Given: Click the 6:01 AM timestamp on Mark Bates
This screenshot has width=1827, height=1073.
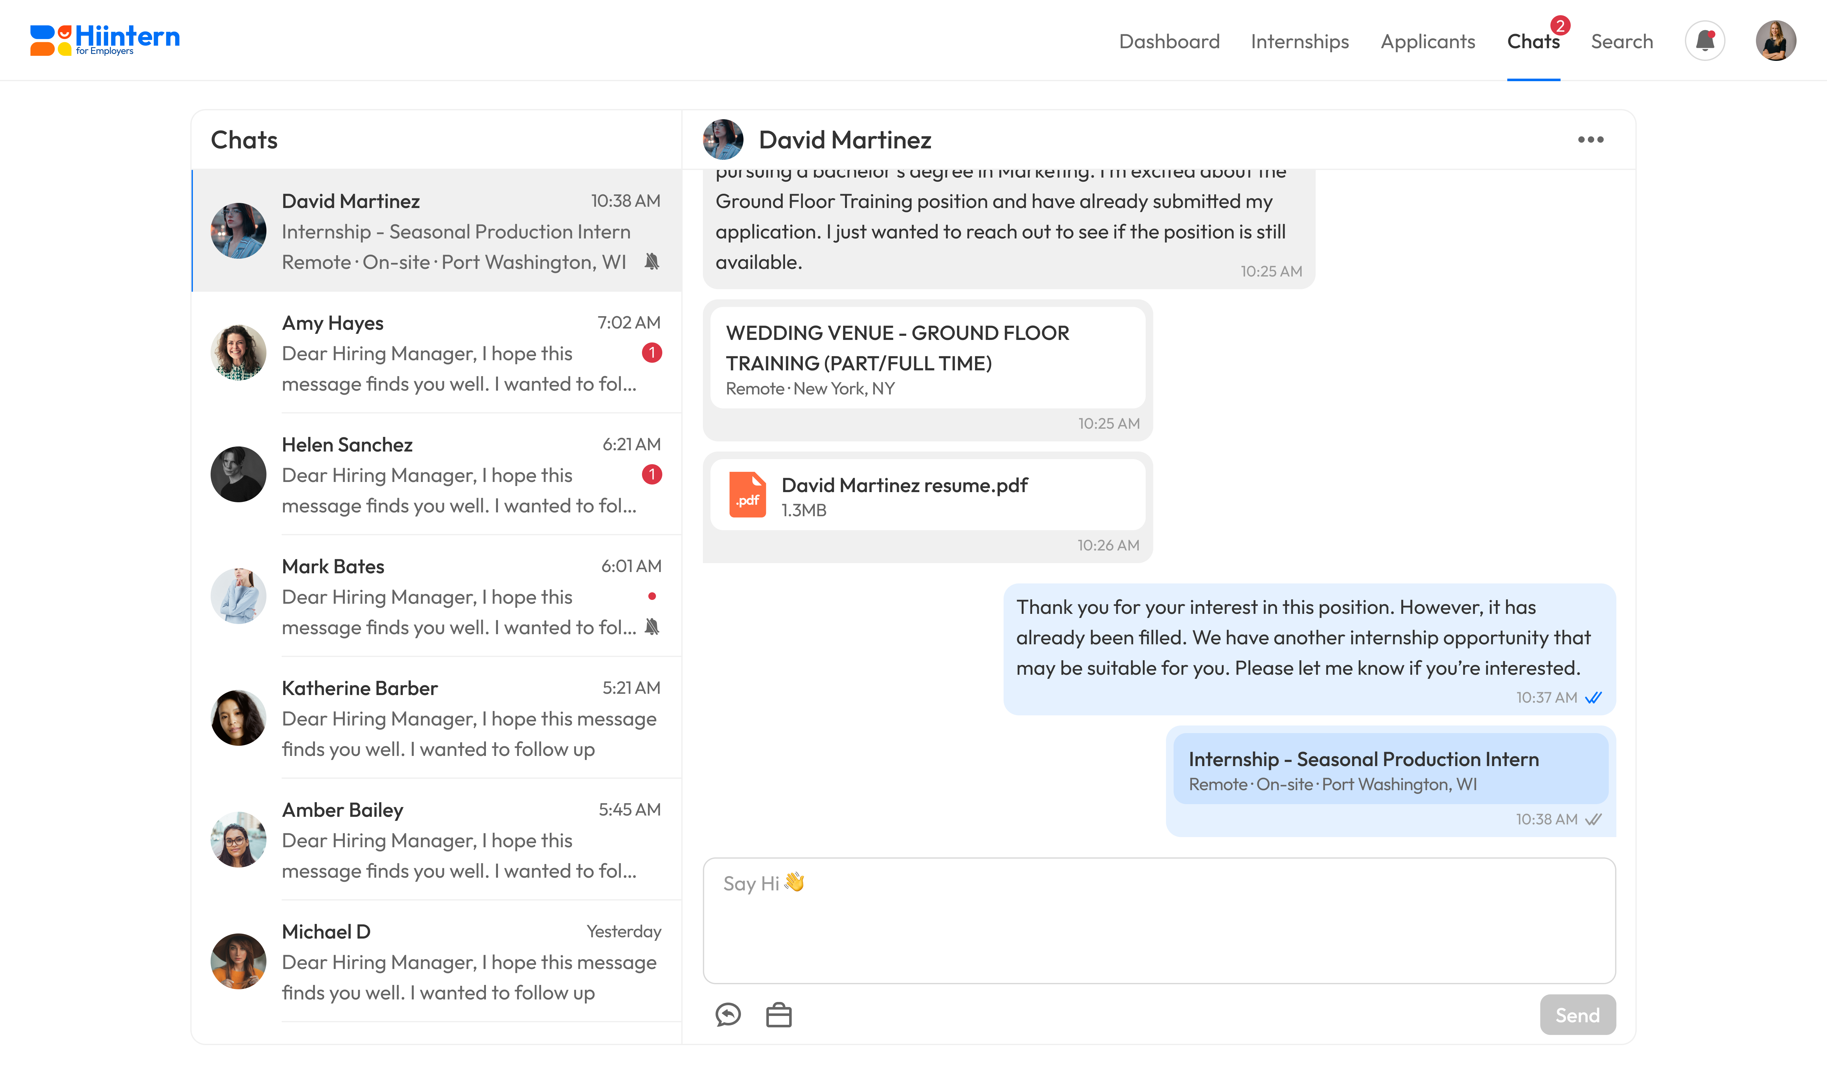Looking at the screenshot, I should (631, 566).
